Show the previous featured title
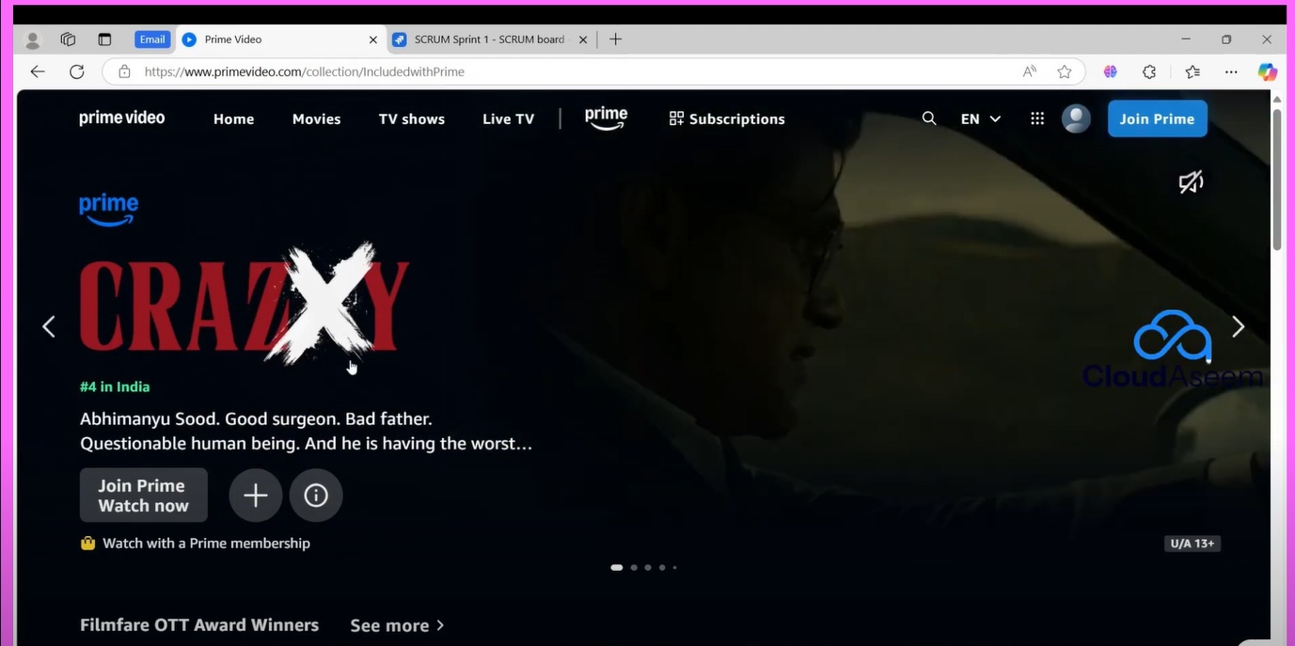This screenshot has height=646, width=1295. (x=49, y=326)
